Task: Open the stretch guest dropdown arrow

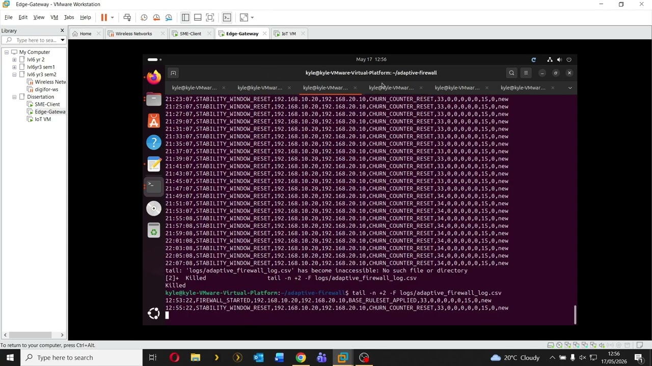Action: point(252,17)
